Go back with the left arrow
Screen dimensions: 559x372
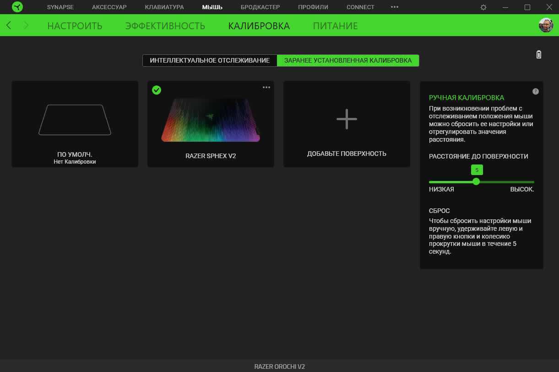(x=9, y=26)
